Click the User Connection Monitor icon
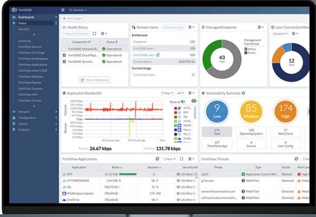 273,28
